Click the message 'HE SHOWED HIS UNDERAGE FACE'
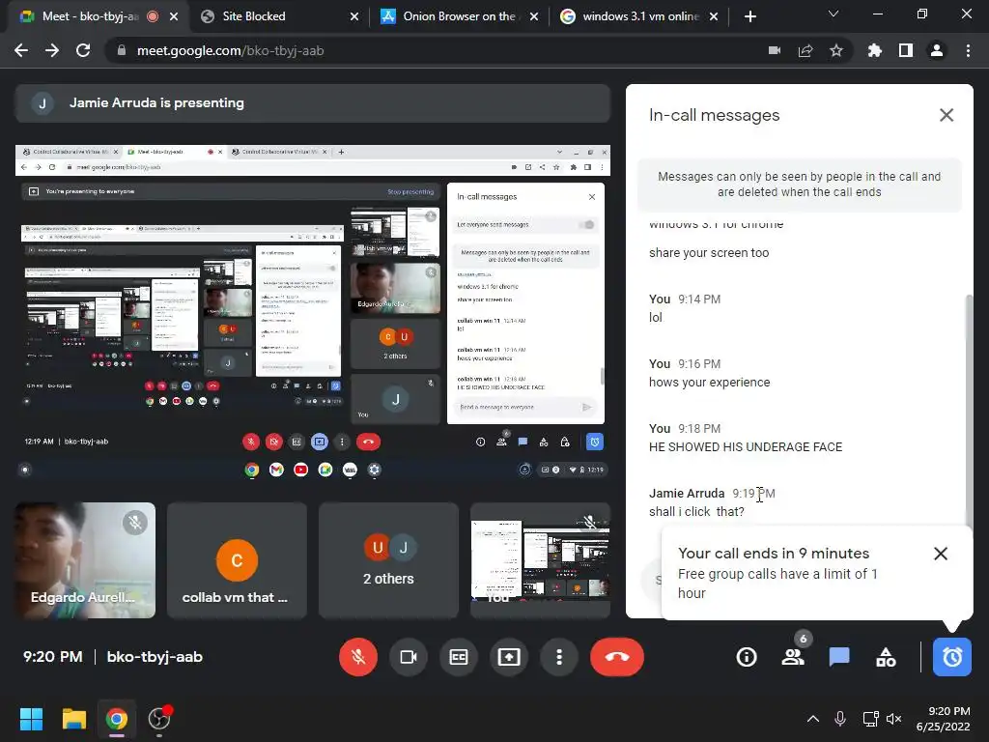The height and width of the screenshot is (742, 989). tap(746, 446)
